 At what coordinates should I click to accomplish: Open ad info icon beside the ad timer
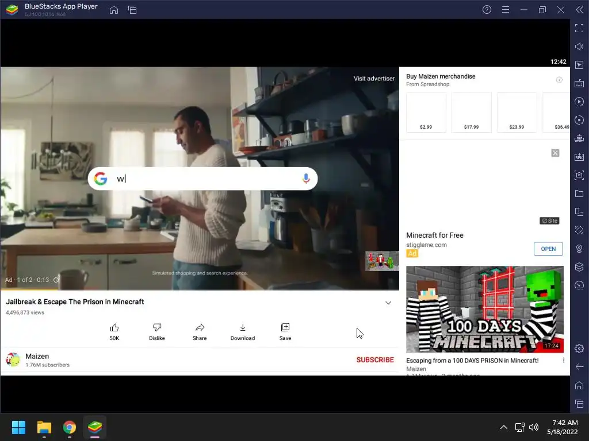click(56, 280)
